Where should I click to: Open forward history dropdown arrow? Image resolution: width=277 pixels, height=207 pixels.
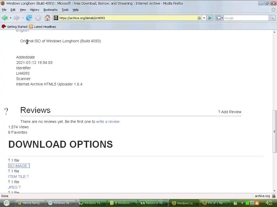pos(23,18)
